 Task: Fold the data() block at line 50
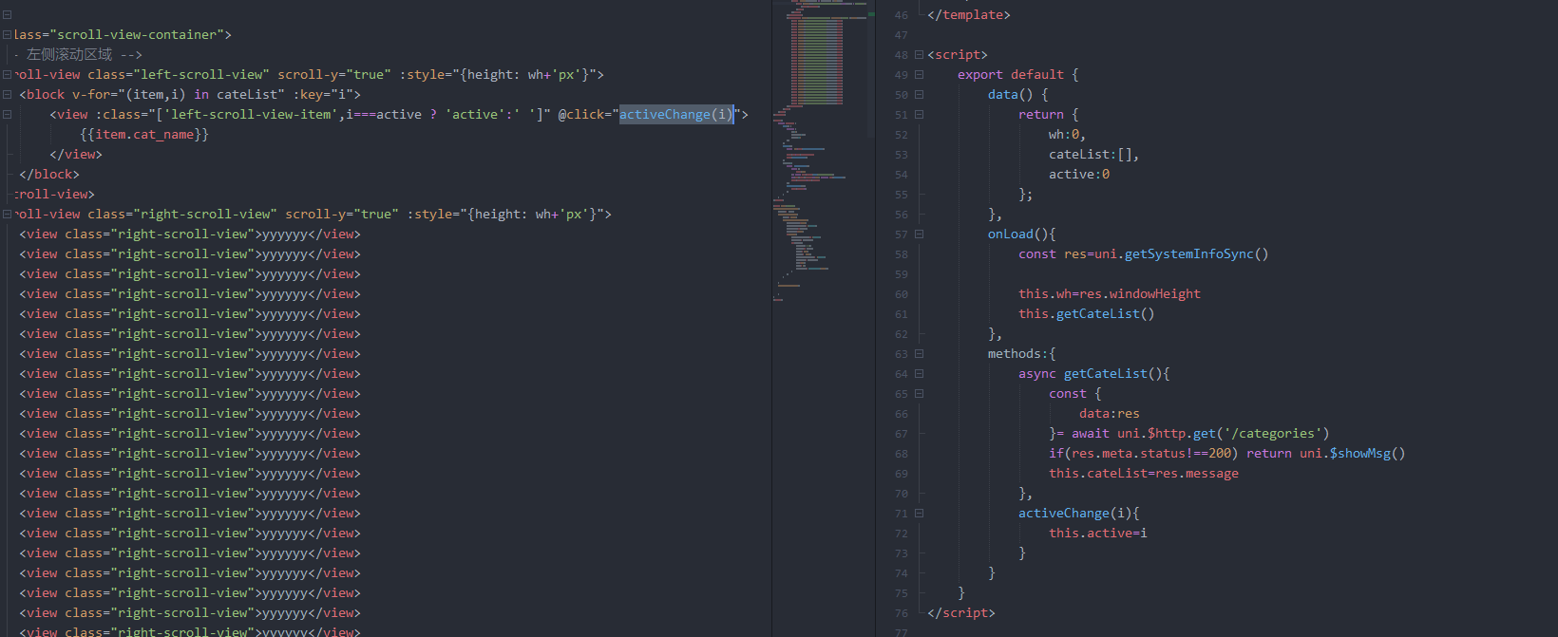(919, 95)
